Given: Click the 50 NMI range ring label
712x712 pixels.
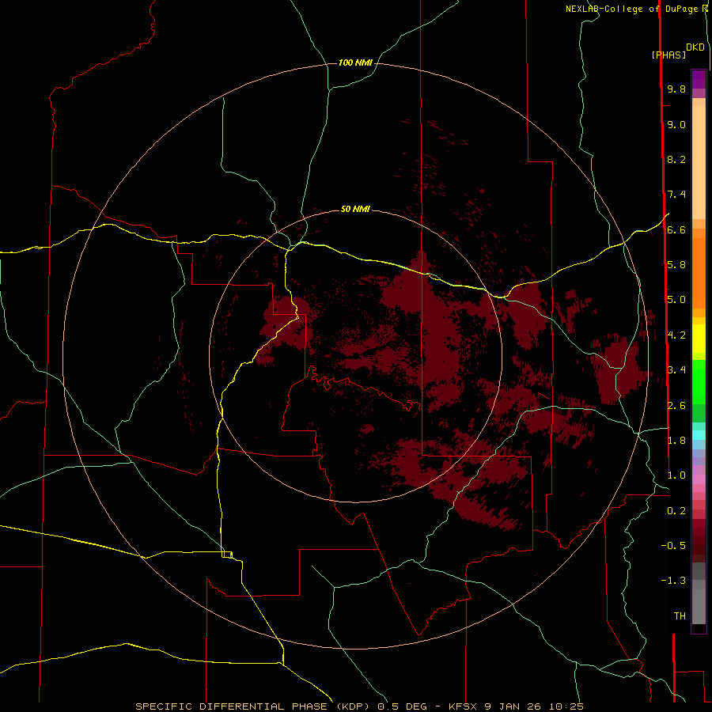Looking at the screenshot, I should pos(355,209).
